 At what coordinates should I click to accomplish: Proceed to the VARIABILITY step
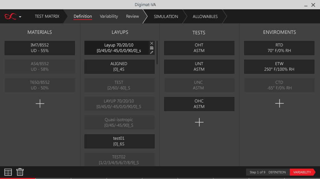tap(302, 172)
